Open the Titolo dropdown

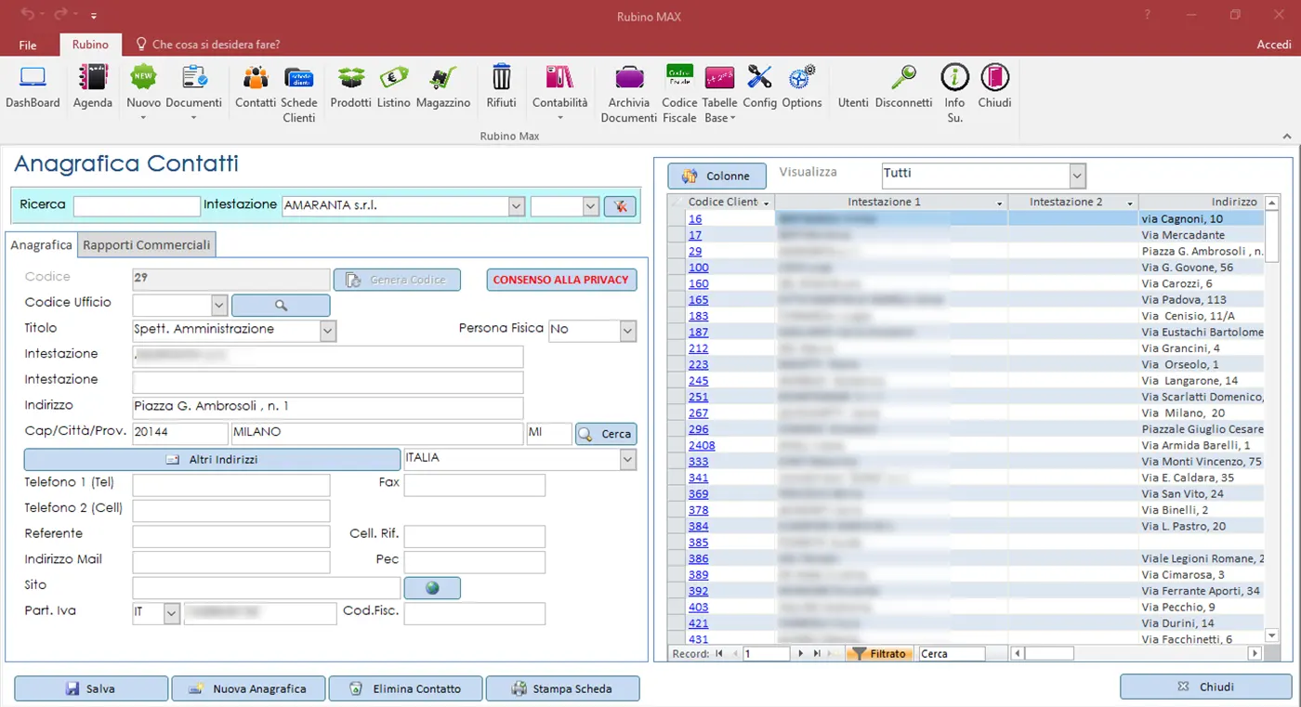327,330
